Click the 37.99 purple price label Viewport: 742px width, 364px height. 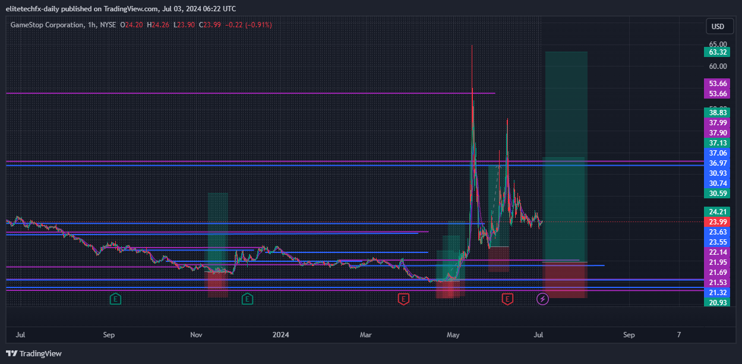click(x=718, y=122)
